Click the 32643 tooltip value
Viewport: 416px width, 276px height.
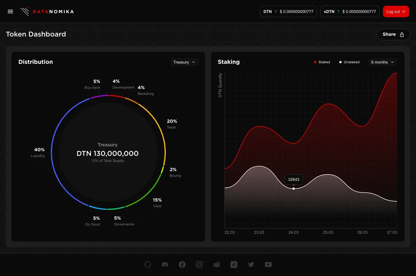pos(294,179)
